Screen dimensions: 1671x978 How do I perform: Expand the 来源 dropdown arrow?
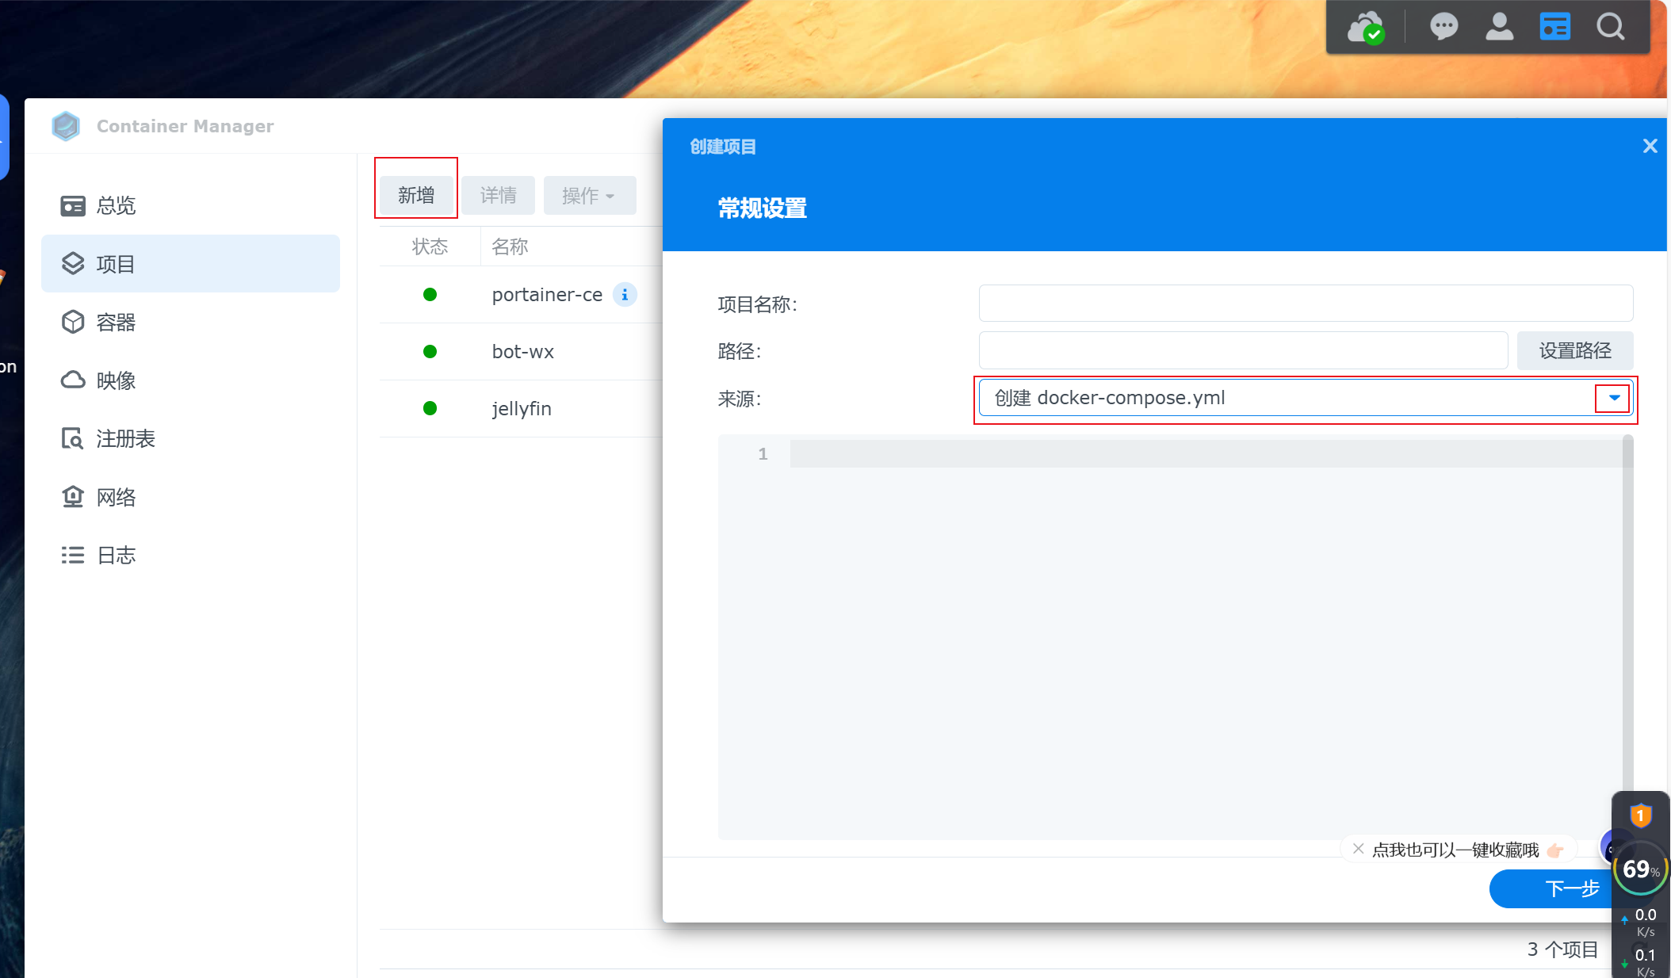click(x=1613, y=398)
